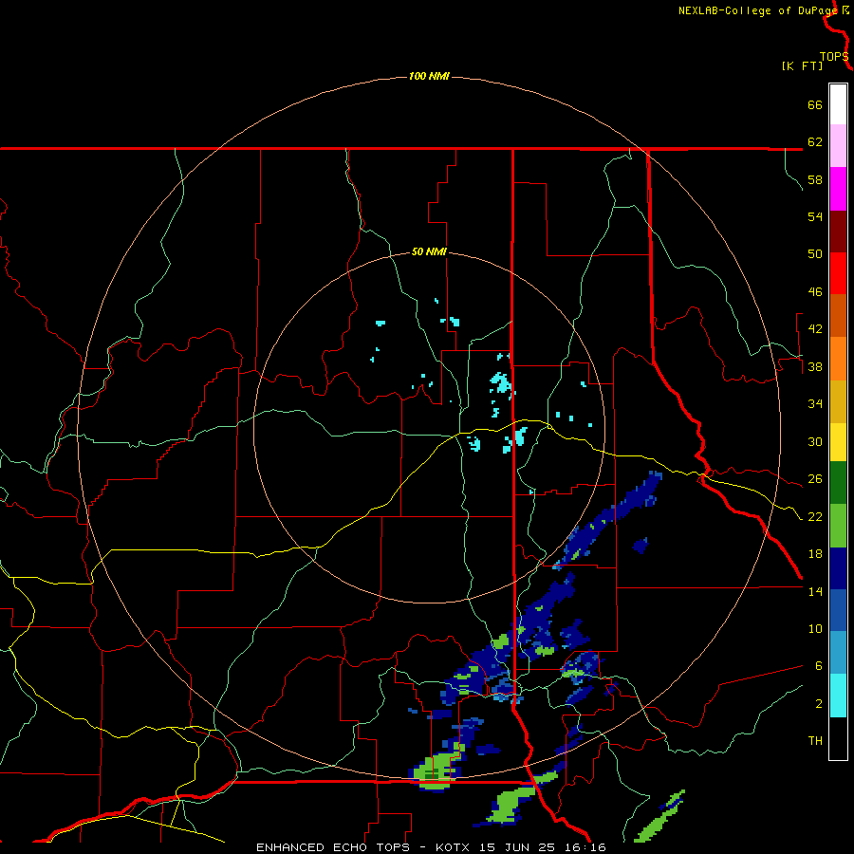The height and width of the screenshot is (854, 854).
Task: Click the legend value "66"
Action: 815,104
